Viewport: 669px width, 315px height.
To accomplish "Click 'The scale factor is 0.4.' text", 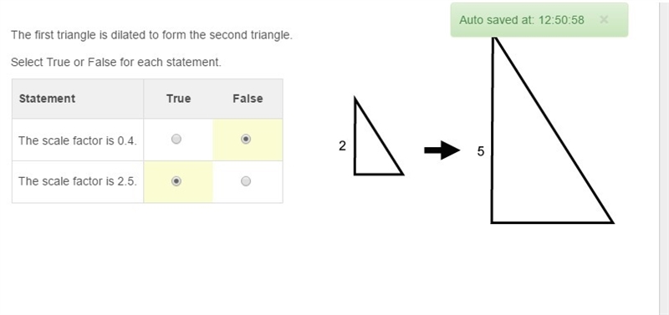I will 78,140.
